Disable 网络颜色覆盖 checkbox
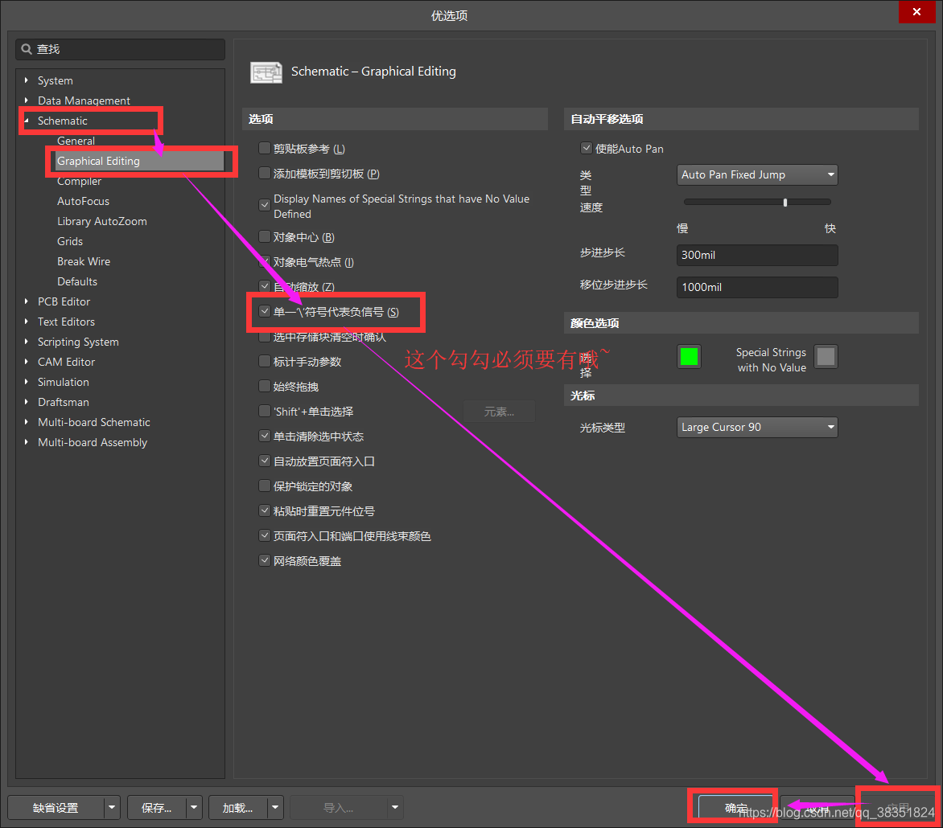 pos(265,561)
